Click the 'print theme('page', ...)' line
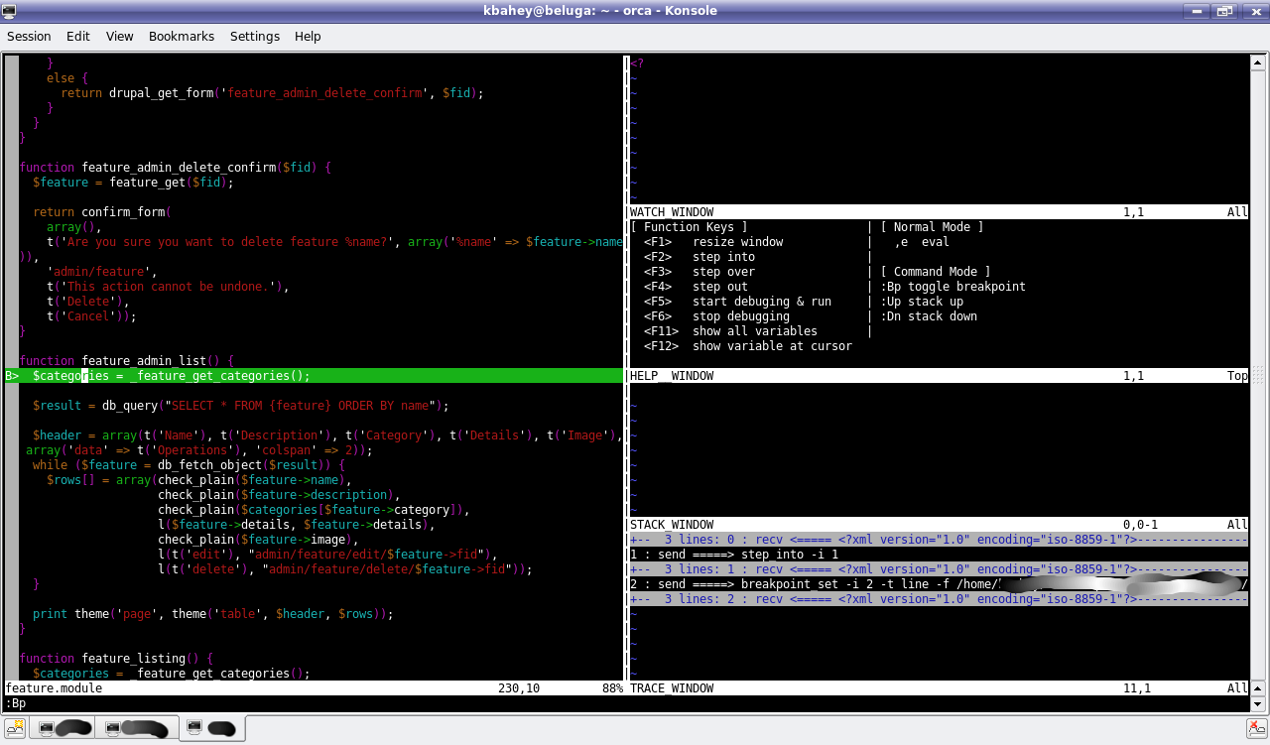 point(213,614)
